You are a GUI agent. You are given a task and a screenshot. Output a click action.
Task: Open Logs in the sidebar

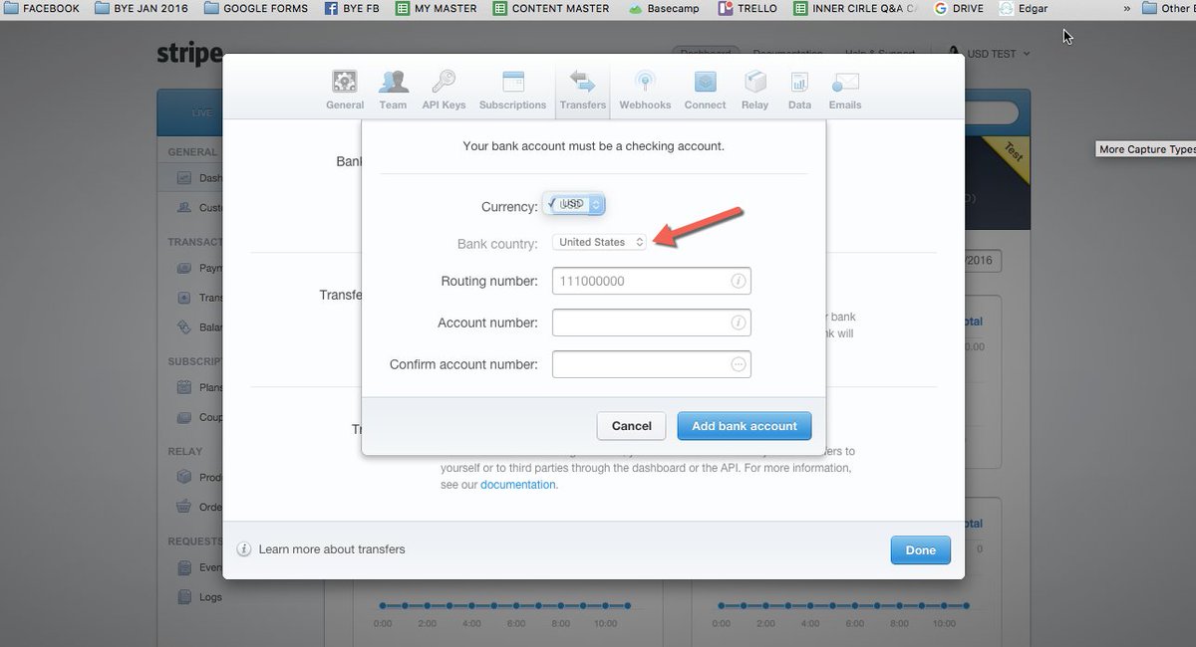point(199,597)
